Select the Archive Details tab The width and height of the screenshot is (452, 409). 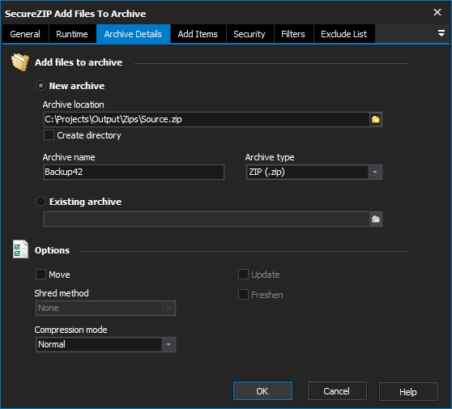pos(133,34)
